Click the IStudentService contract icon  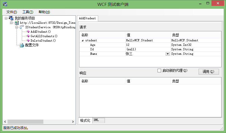(22, 27)
